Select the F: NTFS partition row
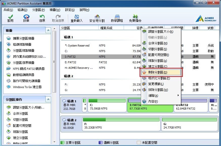The image size is (221, 146). click(138, 85)
